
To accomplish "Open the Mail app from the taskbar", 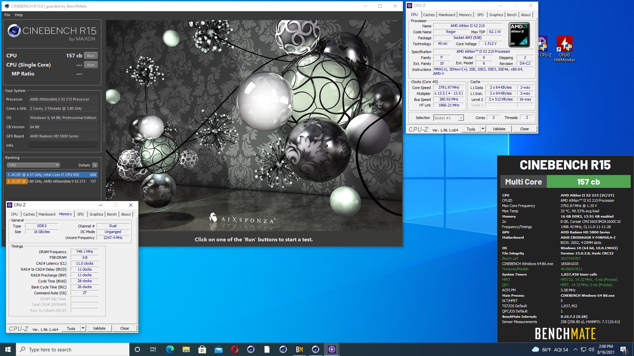I will [x=218, y=349].
